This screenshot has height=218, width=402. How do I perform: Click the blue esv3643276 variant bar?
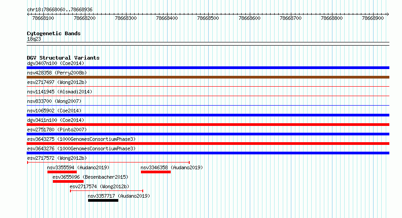coord(208,153)
